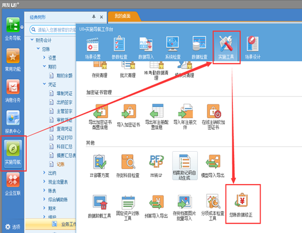The height and width of the screenshot is (233, 302).
Task: Open 存货清理 tool
Action: [x=100, y=69]
